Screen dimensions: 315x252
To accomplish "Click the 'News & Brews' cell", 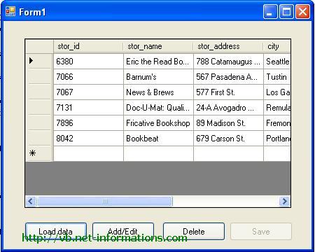I will [158, 92].
